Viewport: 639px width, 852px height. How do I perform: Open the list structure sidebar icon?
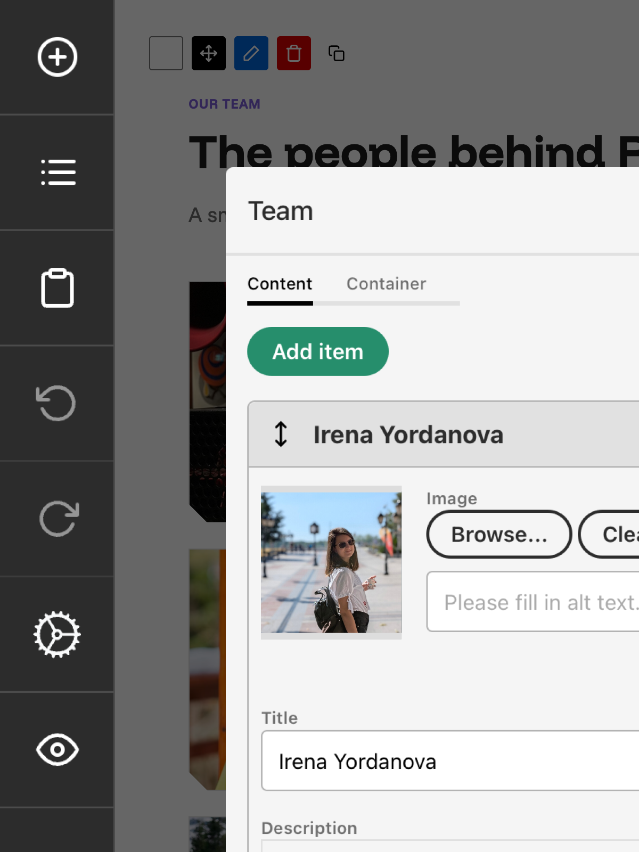(58, 173)
